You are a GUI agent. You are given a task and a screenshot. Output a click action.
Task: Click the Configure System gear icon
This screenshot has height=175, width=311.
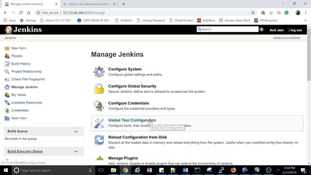[x=99, y=72]
